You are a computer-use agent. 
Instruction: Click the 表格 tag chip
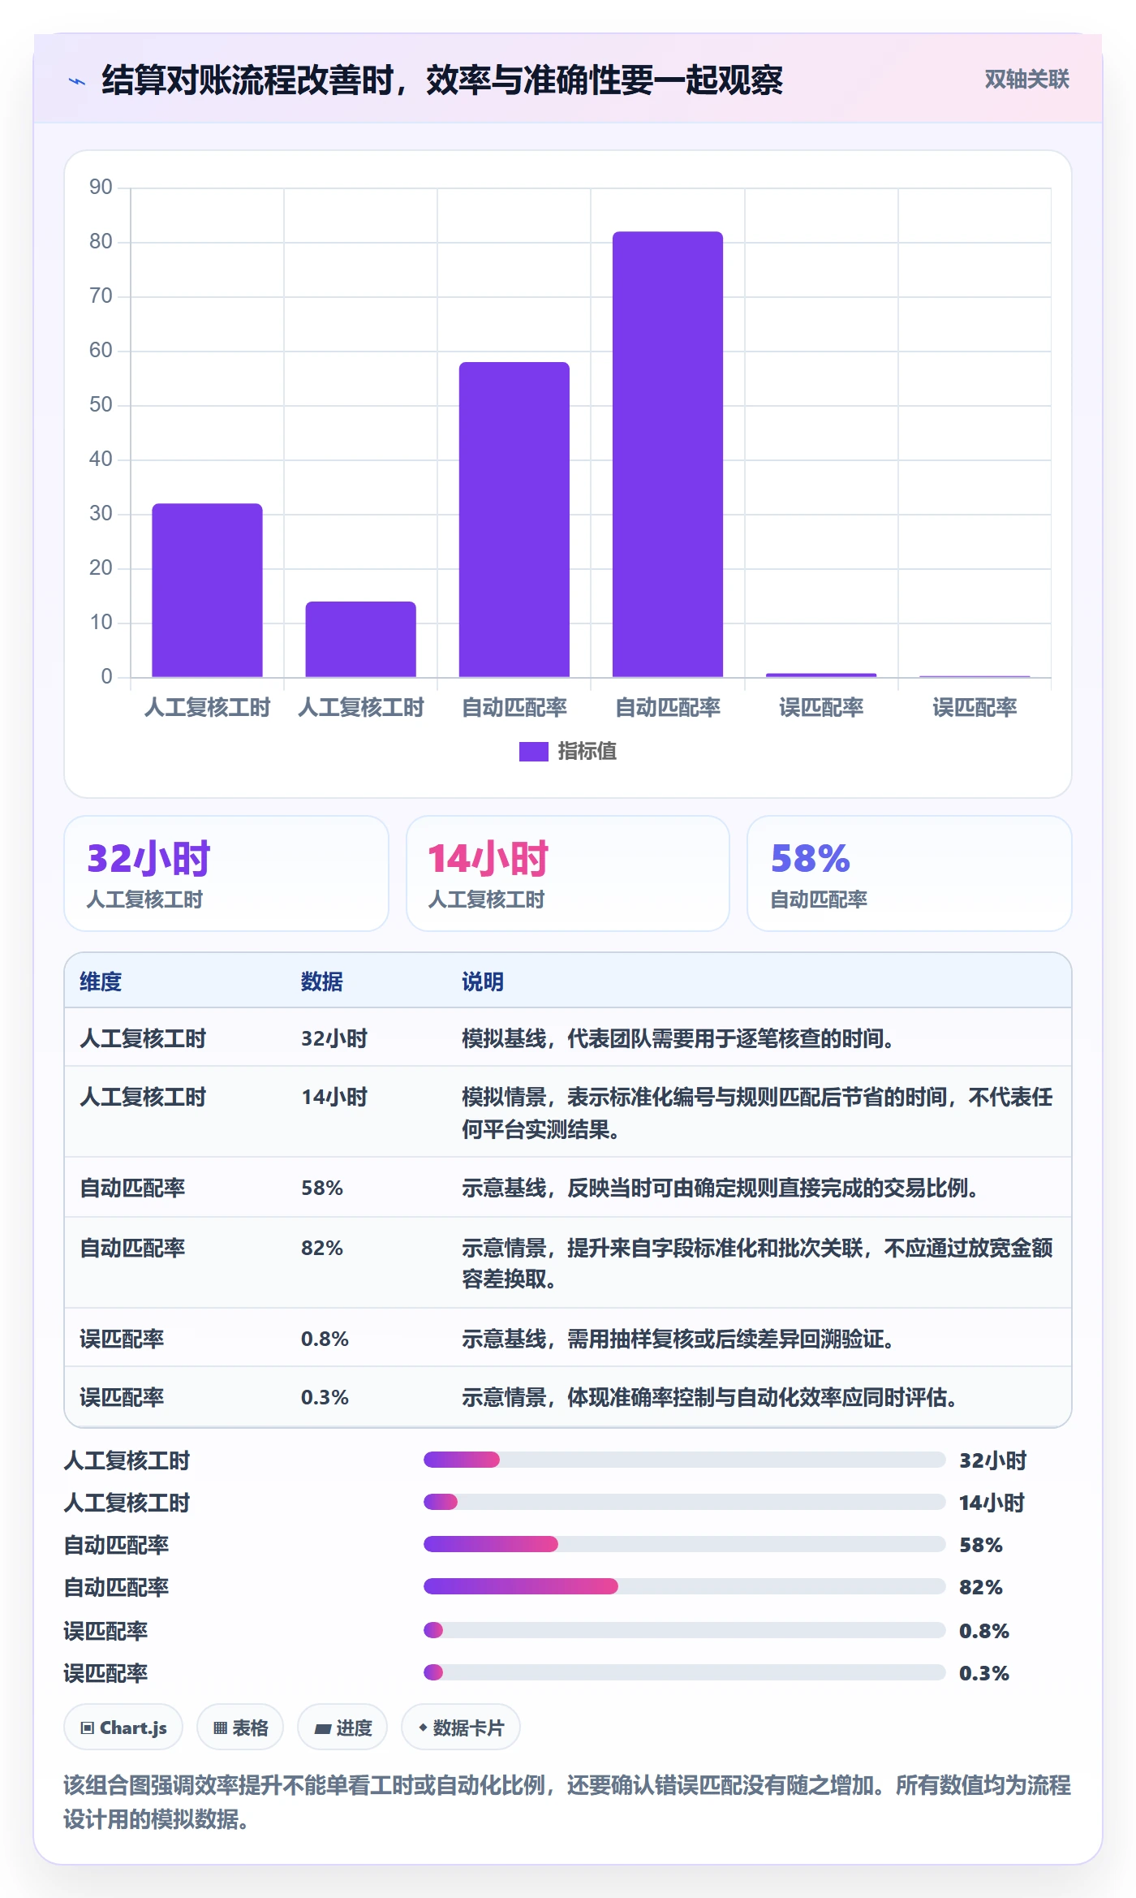pyautogui.click(x=240, y=1728)
